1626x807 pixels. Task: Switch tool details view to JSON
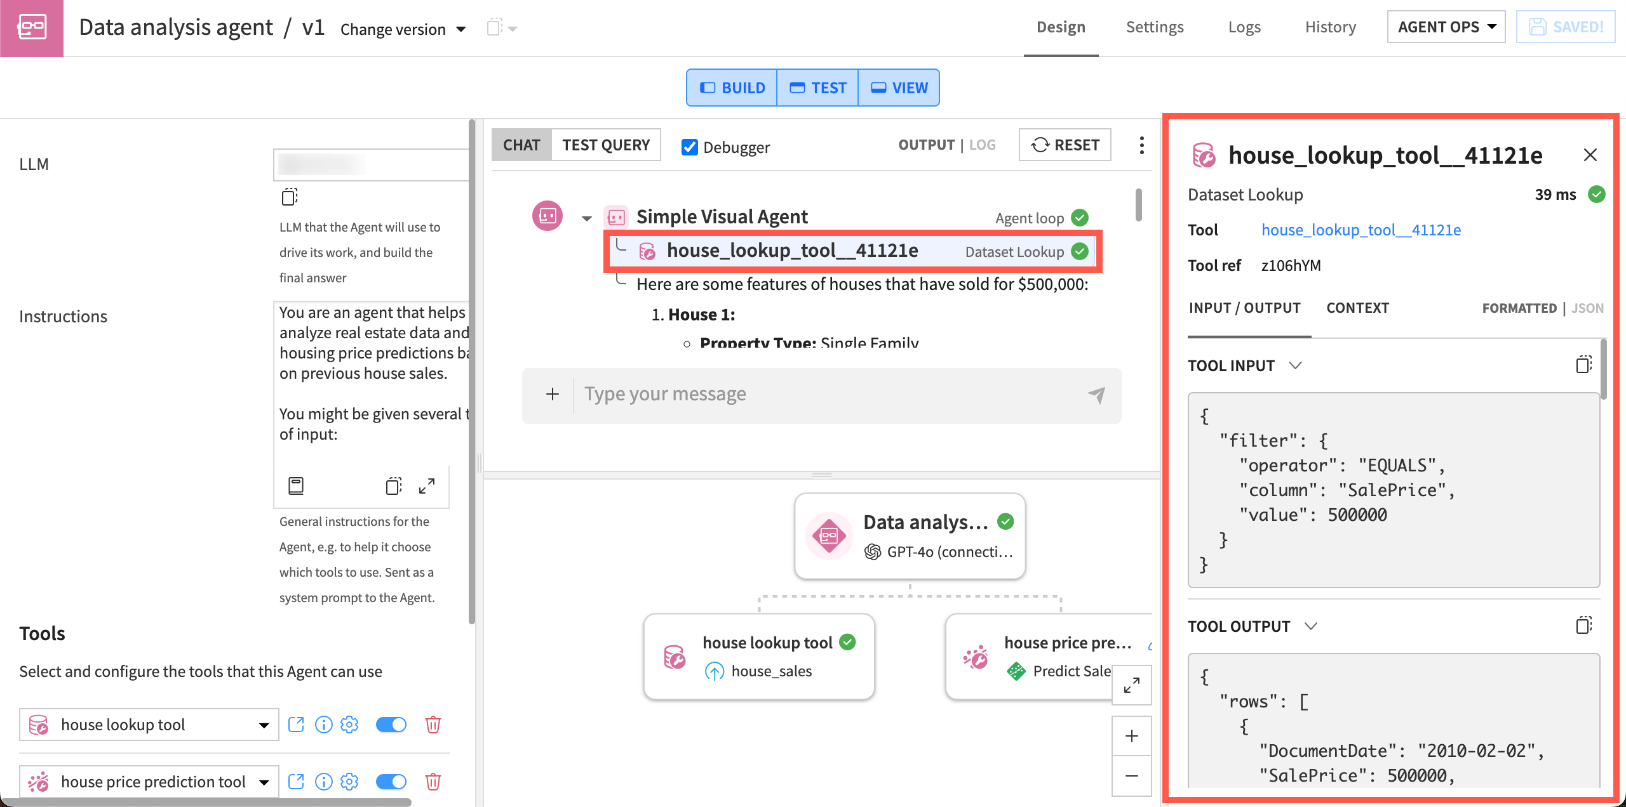tap(1587, 308)
